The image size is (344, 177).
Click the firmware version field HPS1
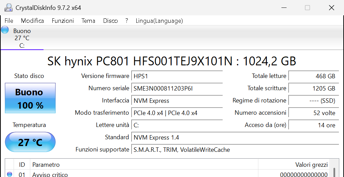[x=177, y=76]
